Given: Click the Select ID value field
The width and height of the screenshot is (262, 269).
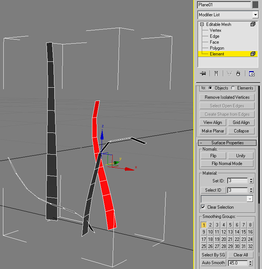Looking at the screenshot, I should tap(238, 190).
